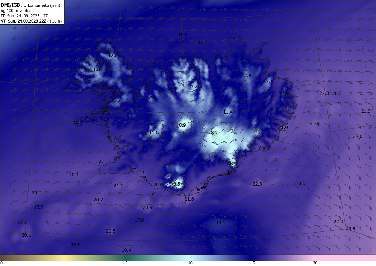Click the 14.1 value label
376x266 pixels.
(221, 223)
